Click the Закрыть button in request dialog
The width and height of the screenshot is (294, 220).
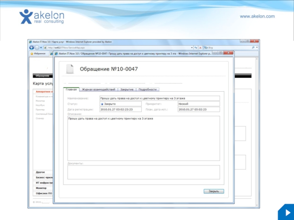click(214, 191)
